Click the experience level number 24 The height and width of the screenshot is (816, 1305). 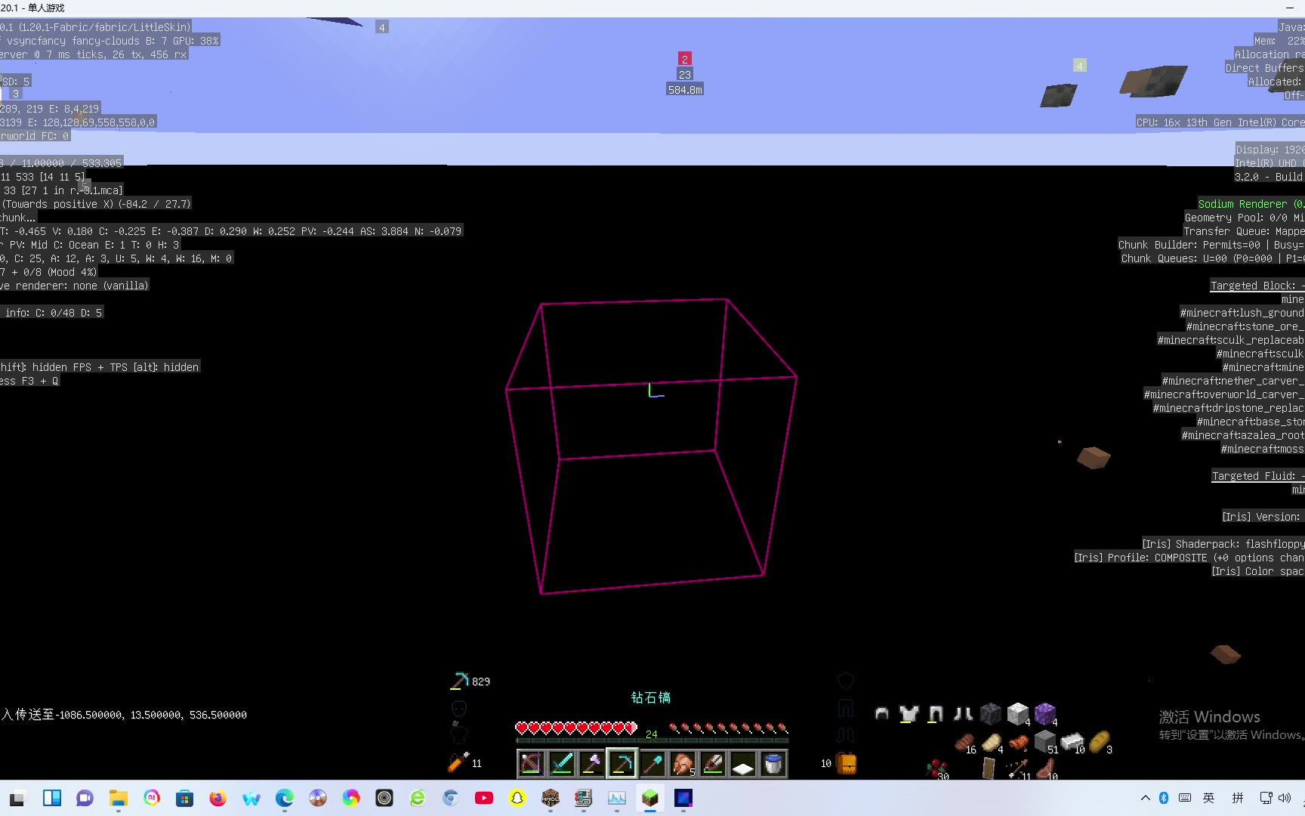tap(652, 734)
